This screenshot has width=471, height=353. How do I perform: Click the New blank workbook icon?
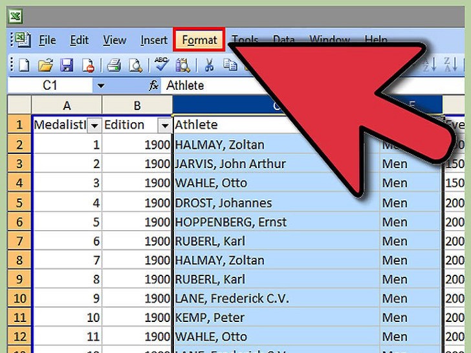(x=24, y=64)
